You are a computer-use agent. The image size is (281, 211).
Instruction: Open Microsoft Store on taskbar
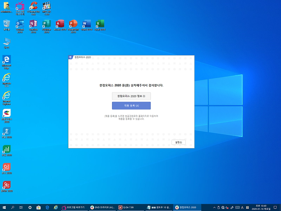coord(38,207)
